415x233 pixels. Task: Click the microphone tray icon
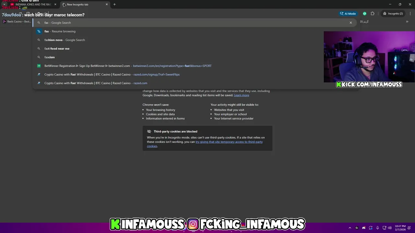377,228
